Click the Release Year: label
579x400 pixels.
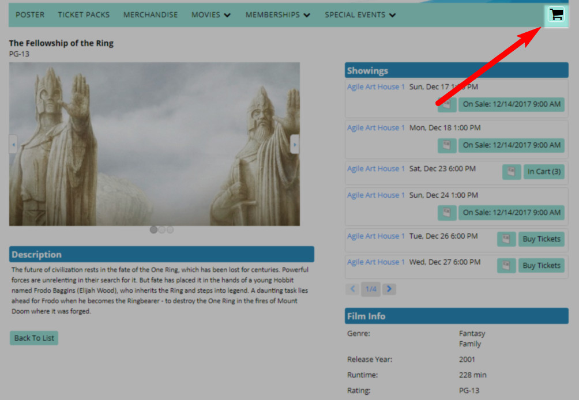[370, 360]
